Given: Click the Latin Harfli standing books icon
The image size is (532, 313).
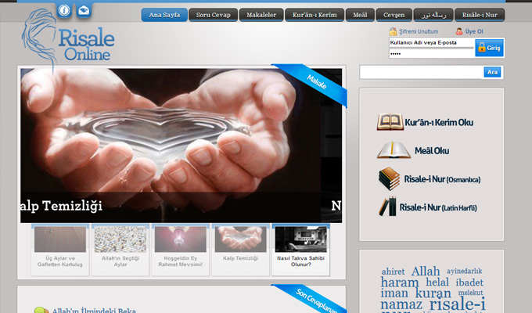Looking at the screenshot, I should tap(387, 207).
